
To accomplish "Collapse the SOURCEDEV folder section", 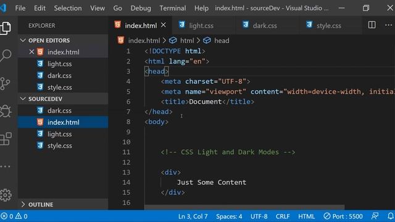I will (63, 99).
